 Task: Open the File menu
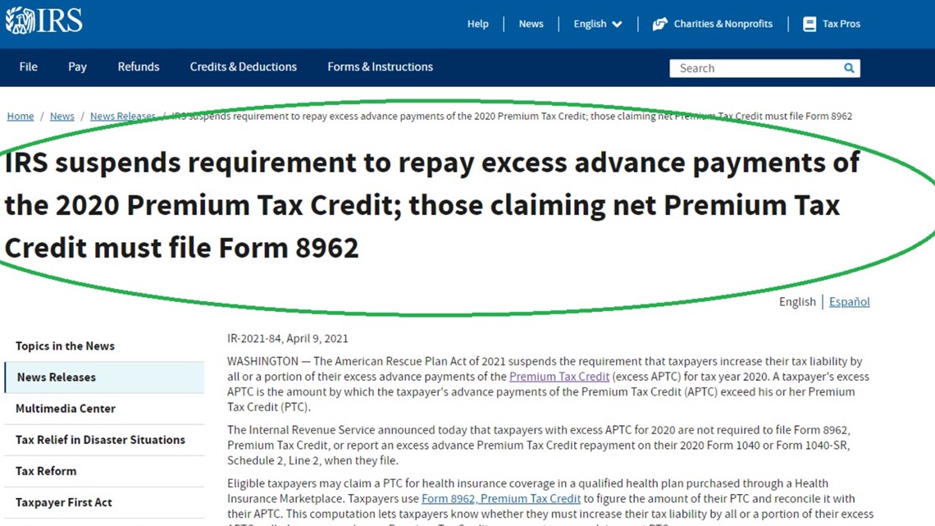click(28, 66)
